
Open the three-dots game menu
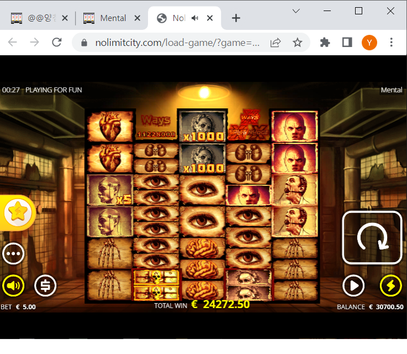[13, 254]
